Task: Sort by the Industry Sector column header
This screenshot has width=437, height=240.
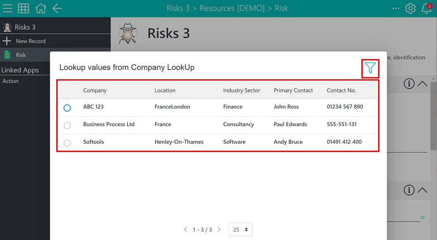Action: (242, 90)
